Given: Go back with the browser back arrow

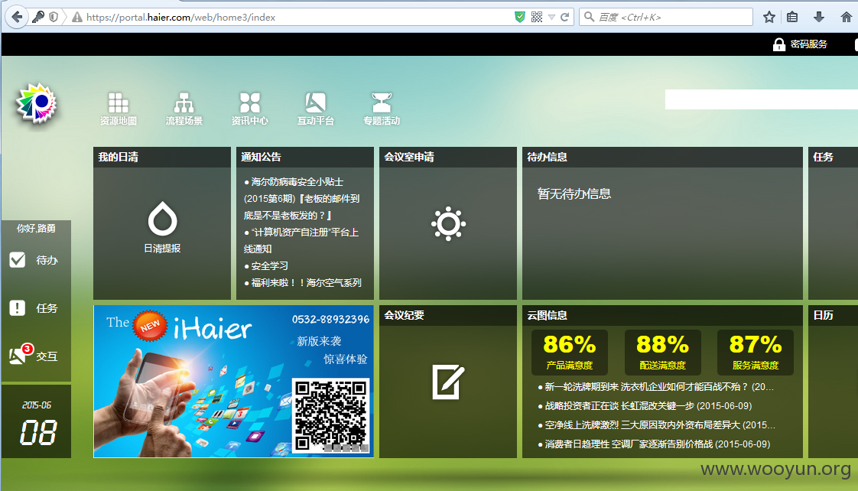Looking at the screenshot, I should coord(17,17).
